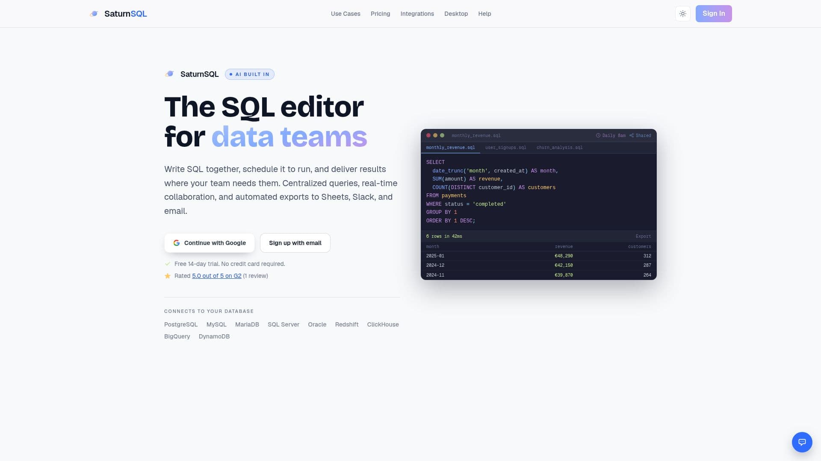This screenshot has height=461, width=821.
Task: Click the yellow dot in editor window
Action: 435,135
